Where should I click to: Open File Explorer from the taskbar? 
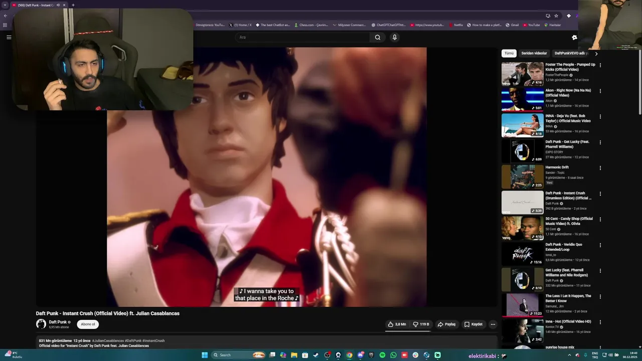(294, 355)
